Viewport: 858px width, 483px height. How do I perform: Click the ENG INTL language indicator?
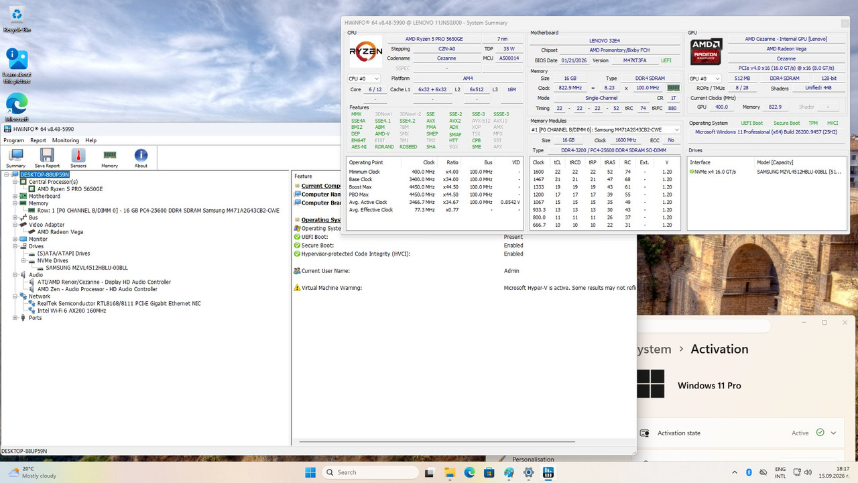780,472
